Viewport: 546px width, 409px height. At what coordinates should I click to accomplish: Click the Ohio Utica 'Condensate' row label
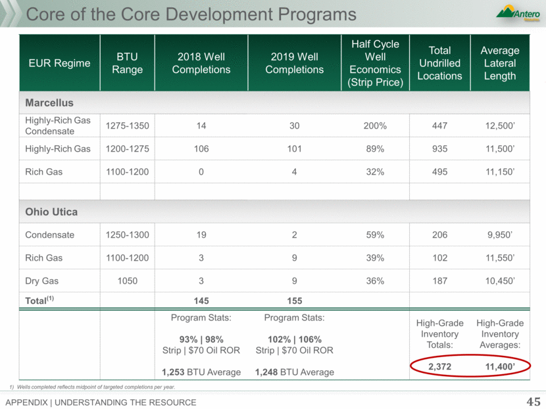(50, 235)
